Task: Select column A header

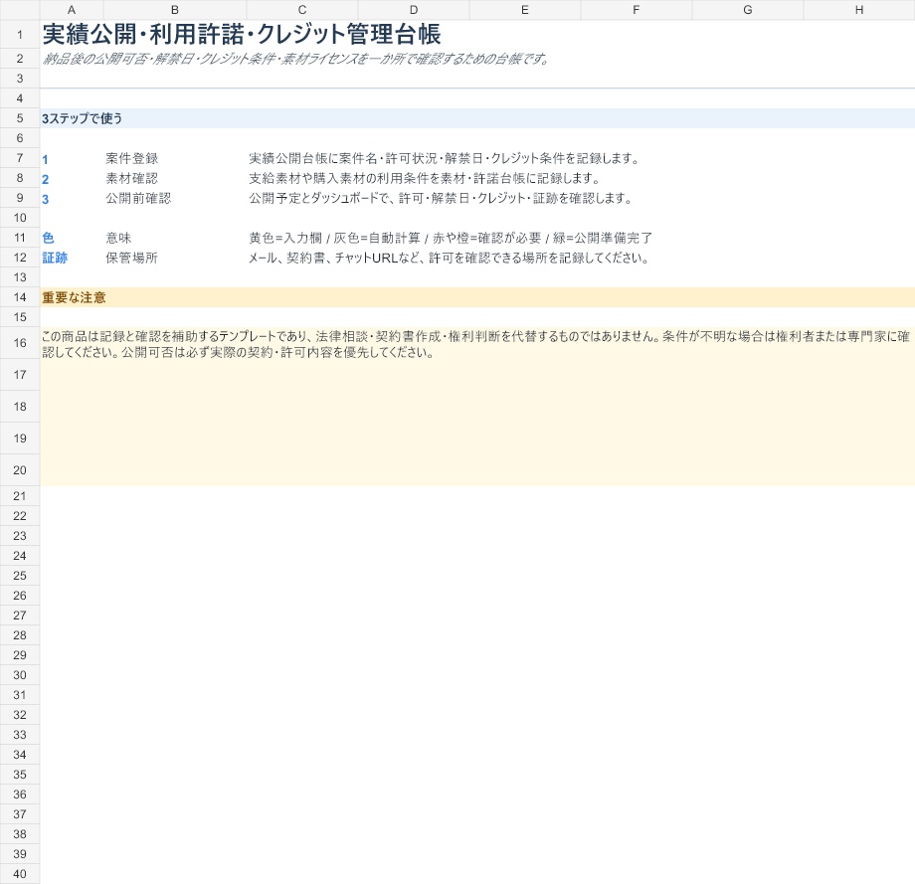Action: (72, 10)
